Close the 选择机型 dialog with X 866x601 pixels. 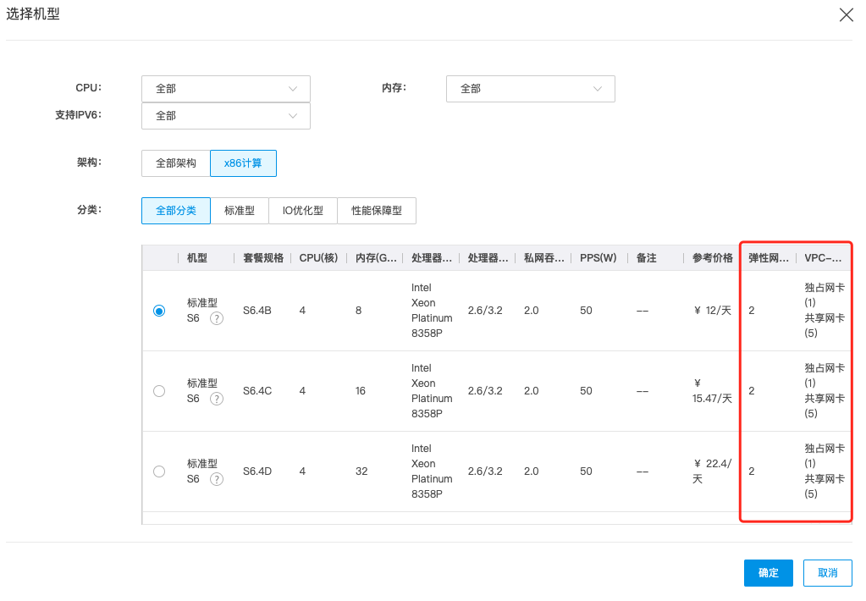(846, 15)
